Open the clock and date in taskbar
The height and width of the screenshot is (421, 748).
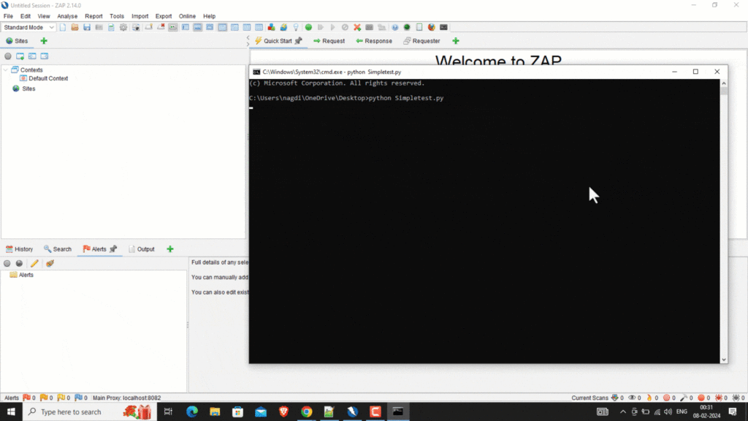[706, 411]
